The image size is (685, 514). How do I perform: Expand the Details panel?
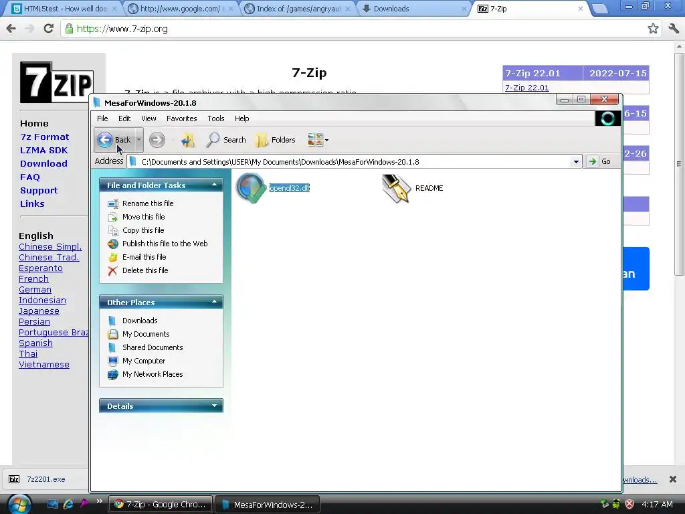[214, 406]
